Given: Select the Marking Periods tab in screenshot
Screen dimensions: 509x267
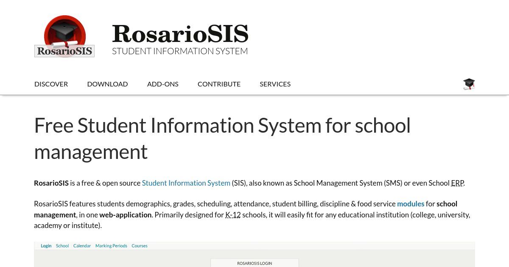Looking at the screenshot, I should (111, 246).
